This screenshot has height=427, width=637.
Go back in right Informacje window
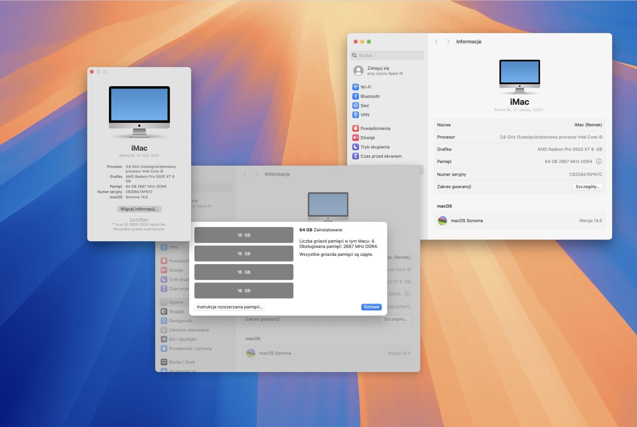pos(436,42)
